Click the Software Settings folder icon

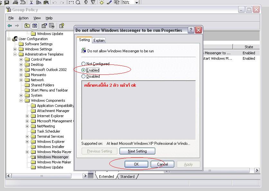(x=21, y=44)
